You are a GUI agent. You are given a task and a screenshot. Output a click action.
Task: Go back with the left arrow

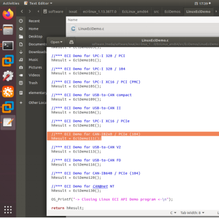pos(22,12)
